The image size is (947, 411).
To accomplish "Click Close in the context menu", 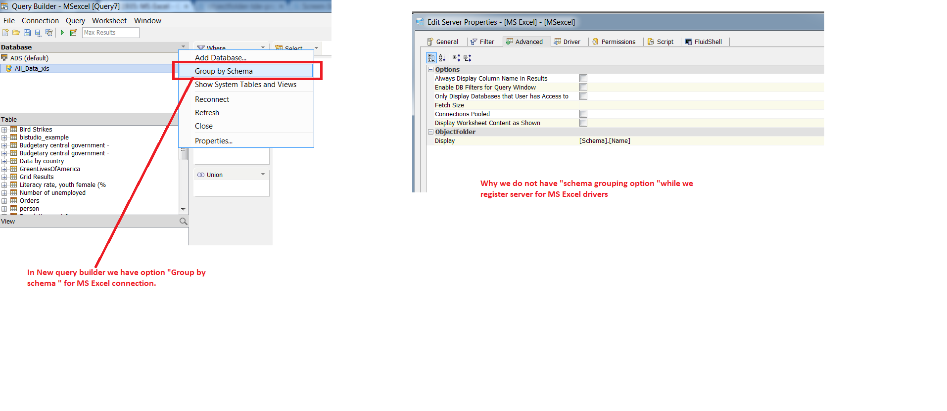I will [x=246, y=126].
